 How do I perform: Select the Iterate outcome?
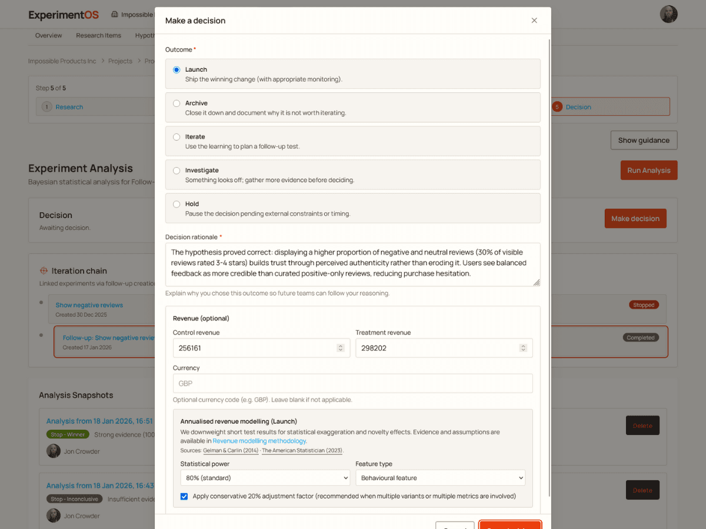tap(176, 136)
